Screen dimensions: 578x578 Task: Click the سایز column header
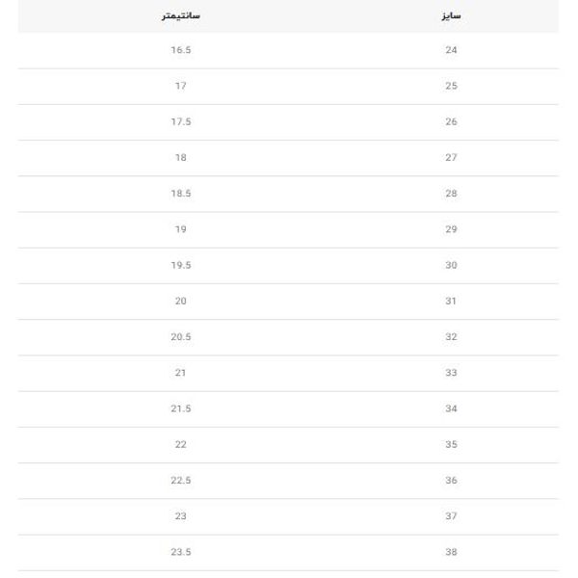pyautogui.click(x=451, y=16)
